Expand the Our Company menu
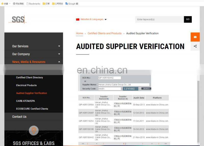 (59, 54)
